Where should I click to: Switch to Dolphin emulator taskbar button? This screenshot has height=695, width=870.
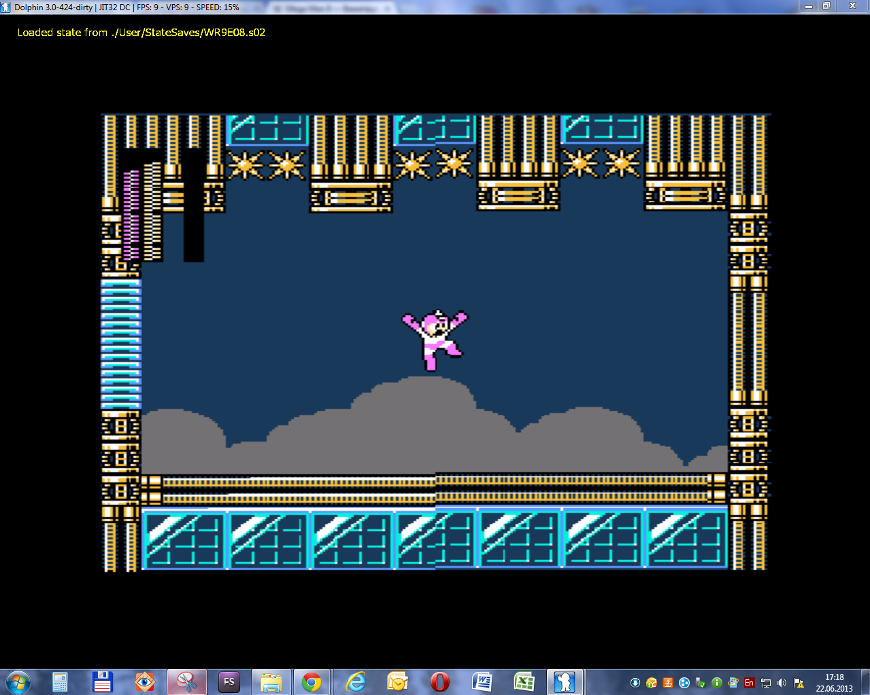point(565,682)
